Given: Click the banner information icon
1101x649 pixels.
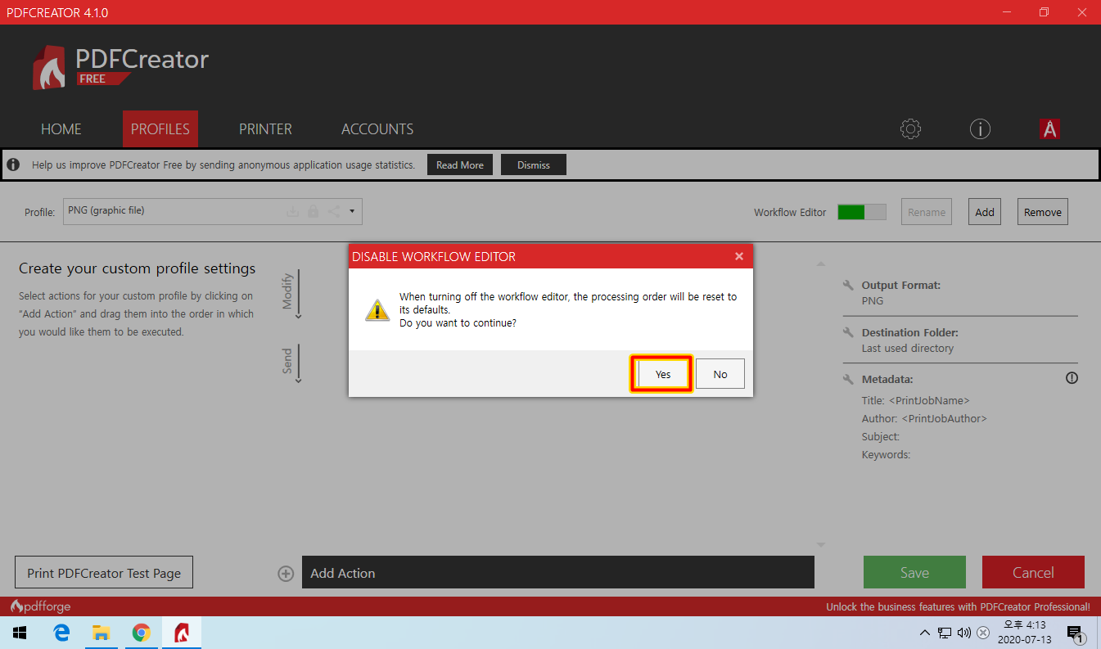Looking at the screenshot, I should [14, 165].
